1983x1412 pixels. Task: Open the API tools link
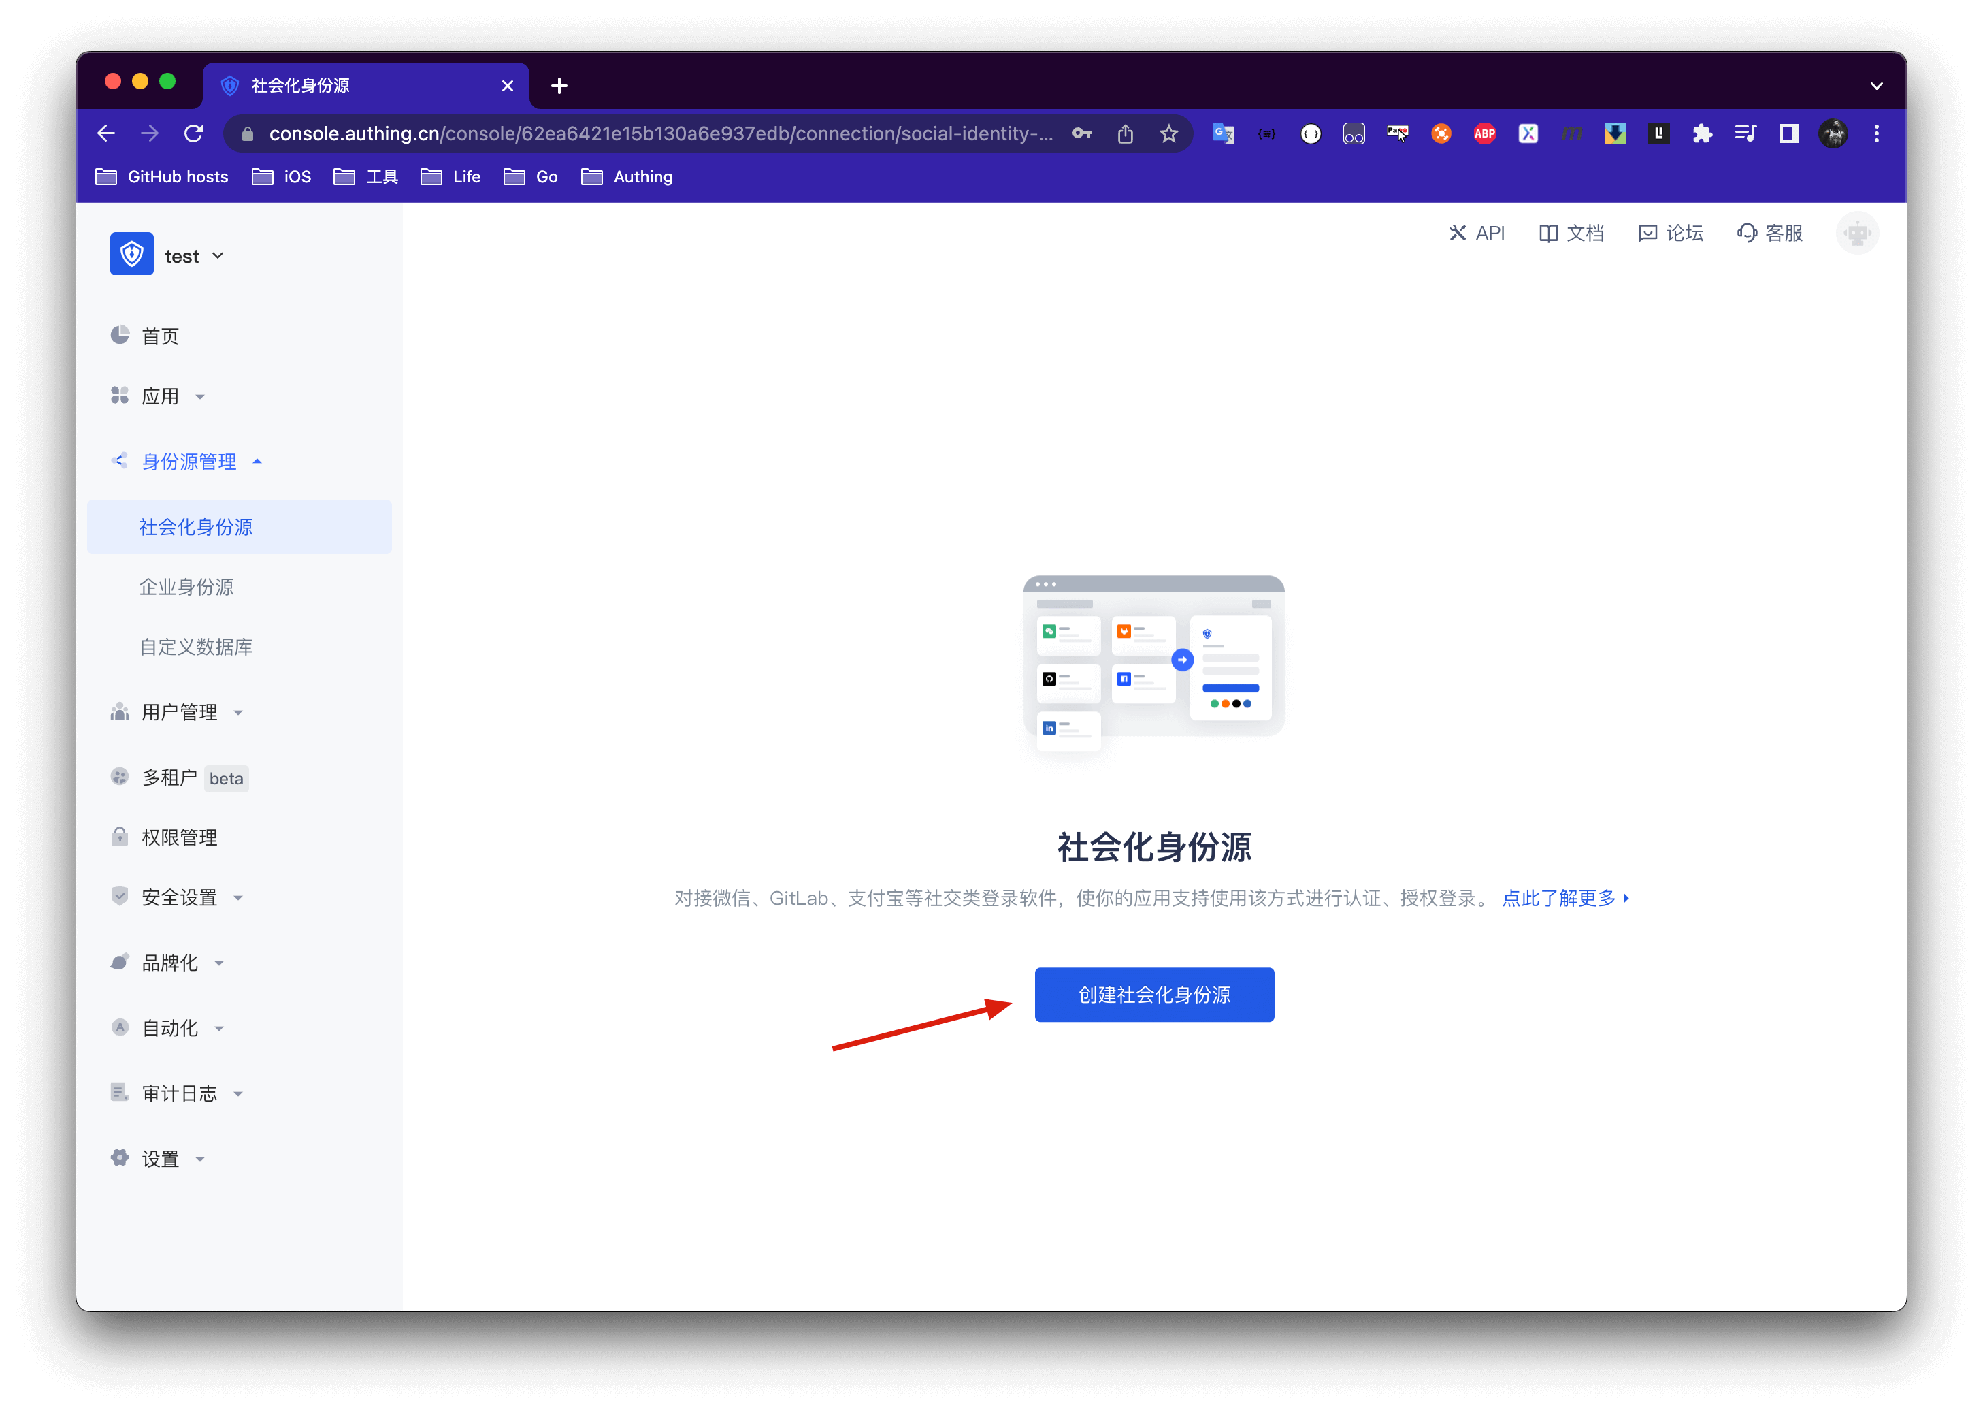(x=1477, y=233)
